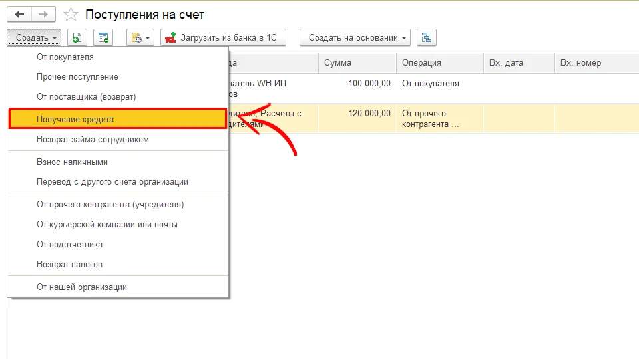Add page to favorites with star
The width and height of the screenshot is (639, 359).
tap(69, 14)
